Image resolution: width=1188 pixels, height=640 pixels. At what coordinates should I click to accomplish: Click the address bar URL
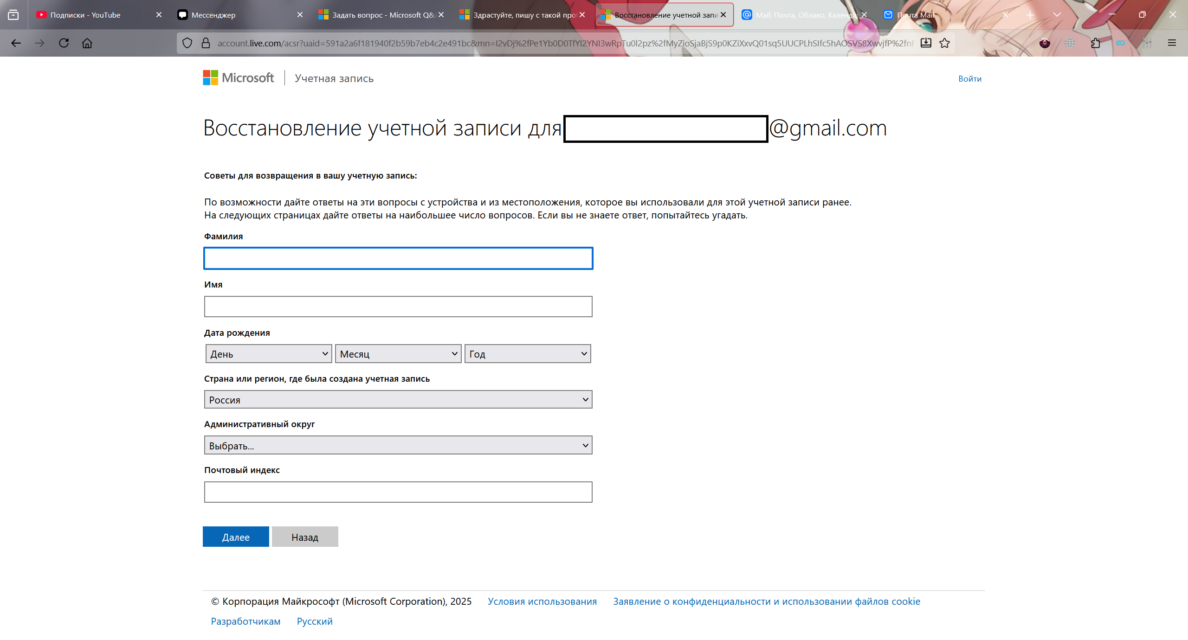pos(565,43)
